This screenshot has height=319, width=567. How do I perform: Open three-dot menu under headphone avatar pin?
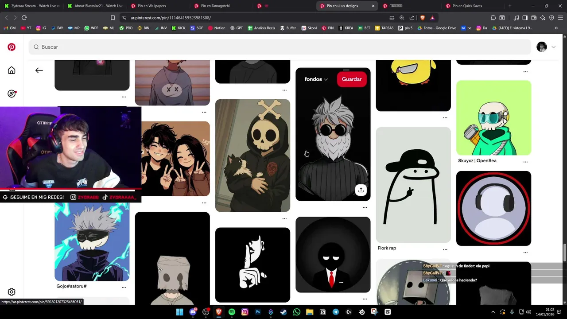[525, 253]
